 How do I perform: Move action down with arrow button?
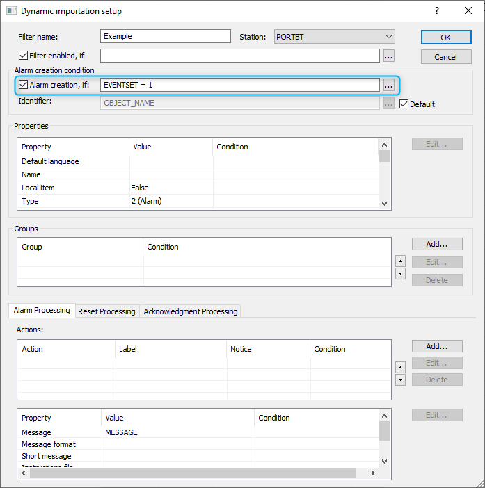point(400,380)
